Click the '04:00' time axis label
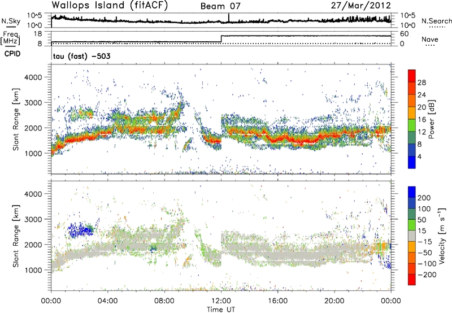Viewport: 452px width, 313px height. (x=108, y=301)
